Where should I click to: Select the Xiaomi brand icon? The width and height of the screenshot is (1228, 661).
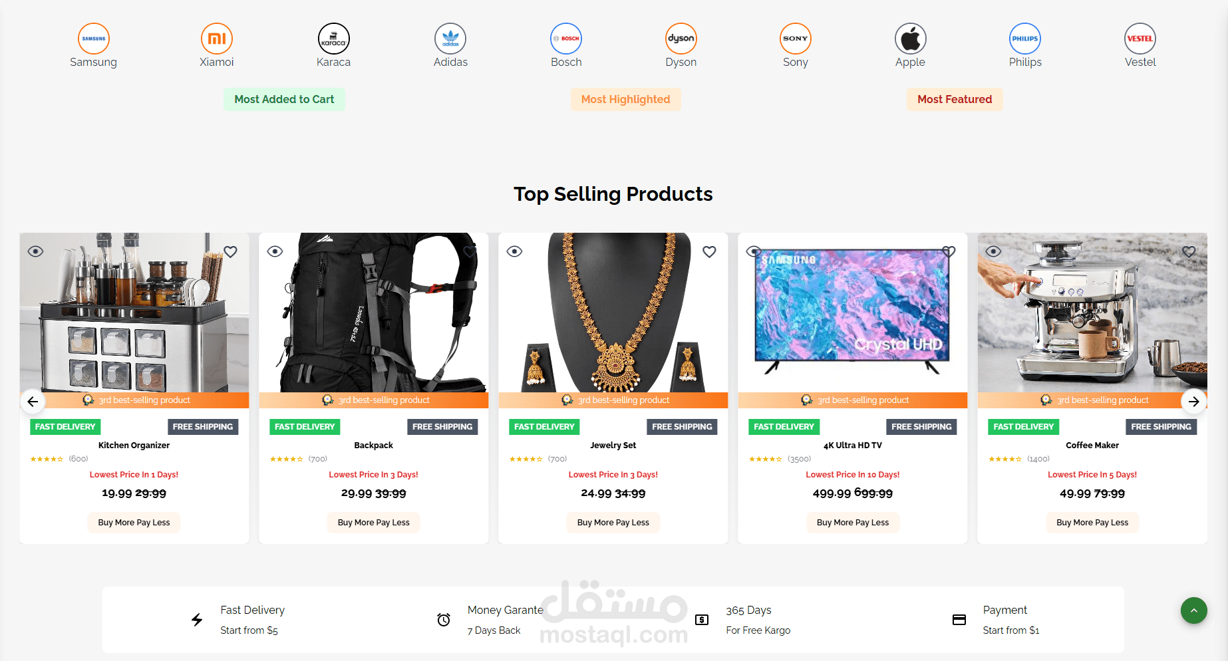217,39
